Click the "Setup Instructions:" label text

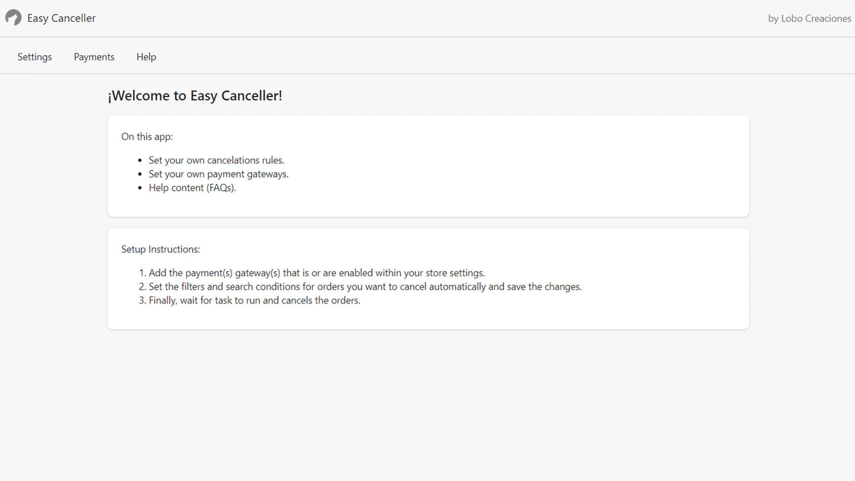pyautogui.click(x=160, y=249)
